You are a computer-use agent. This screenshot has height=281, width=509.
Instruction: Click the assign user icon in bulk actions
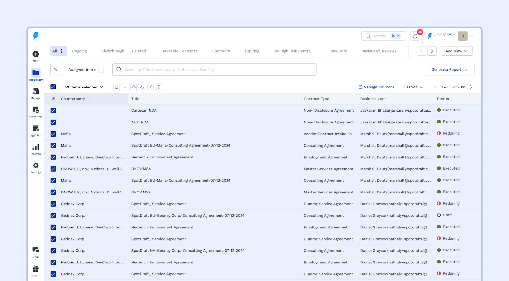(x=142, y=87)
